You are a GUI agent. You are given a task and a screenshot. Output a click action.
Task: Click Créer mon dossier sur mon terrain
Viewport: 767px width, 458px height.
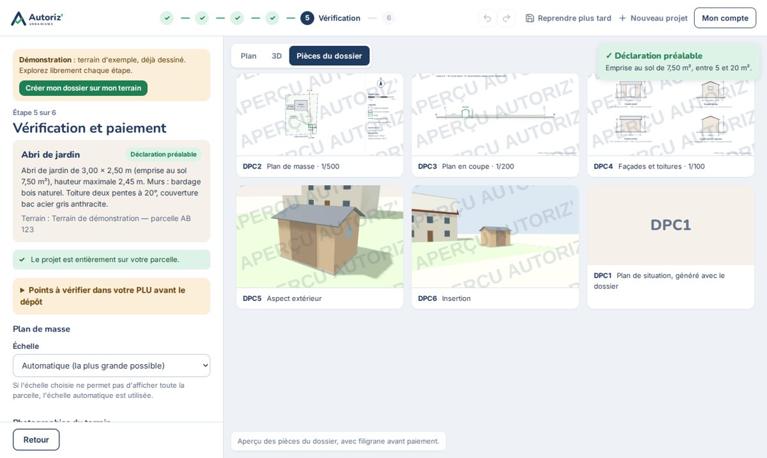pyautogui.click(x=83, y=88)
